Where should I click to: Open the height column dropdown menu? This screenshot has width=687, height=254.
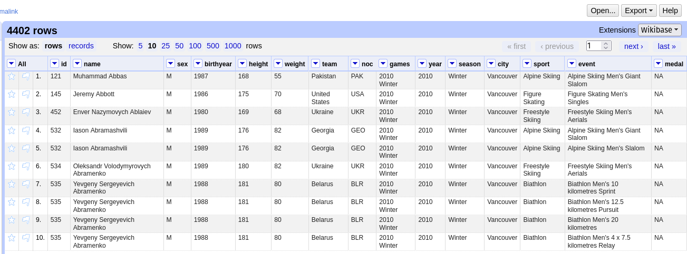(x=242, y=64)
